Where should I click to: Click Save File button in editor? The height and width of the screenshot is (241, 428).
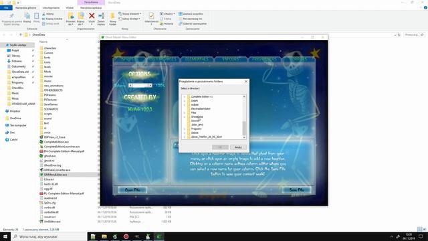[296, 190]
